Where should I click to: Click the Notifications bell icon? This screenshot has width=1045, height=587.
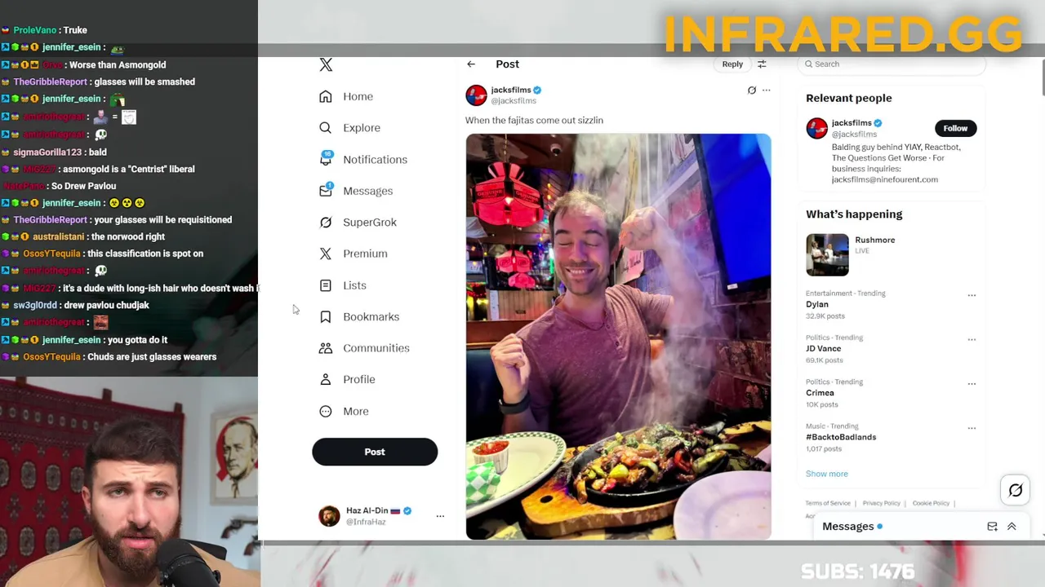pyautogui.click(x=326, y=159)
